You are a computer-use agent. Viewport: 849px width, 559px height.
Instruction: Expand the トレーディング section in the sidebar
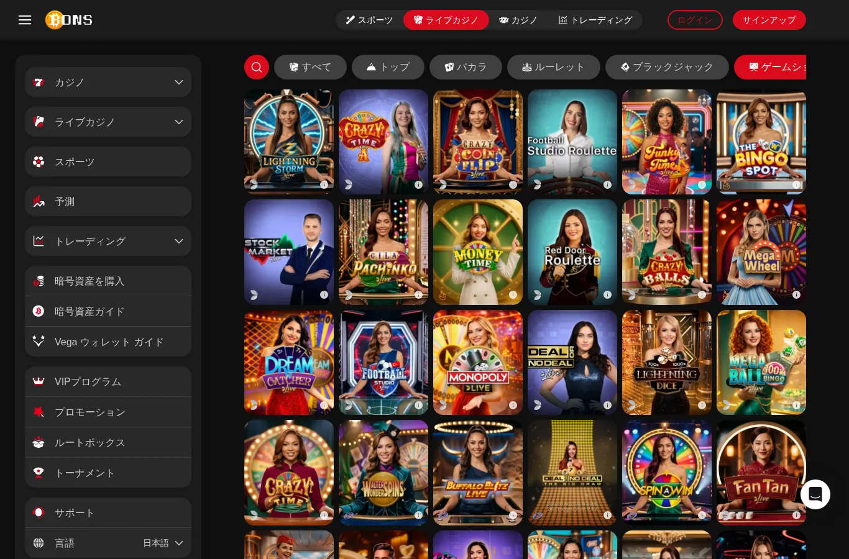tap(108, 241)
